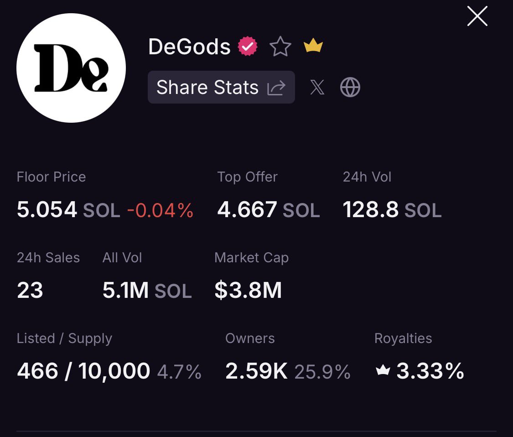Screen dimensions: 513x437
Task: Click the 24h Sales value 23
Action: click(x=30, y=291)
